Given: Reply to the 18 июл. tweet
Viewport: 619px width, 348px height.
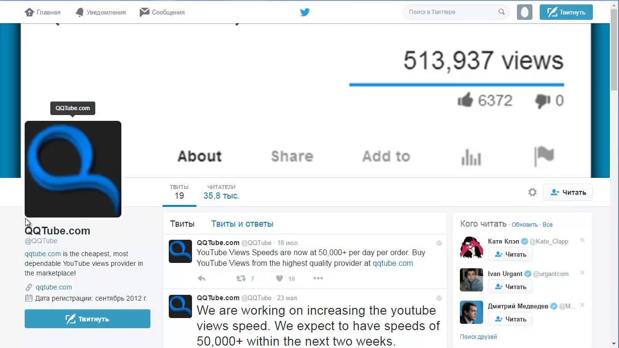Looking at the screenshot, I should [202, 278].
